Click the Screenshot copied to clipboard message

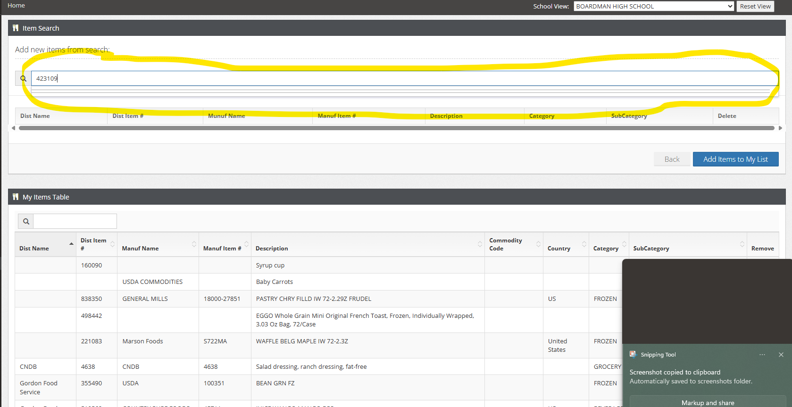(x=675, y=372)
